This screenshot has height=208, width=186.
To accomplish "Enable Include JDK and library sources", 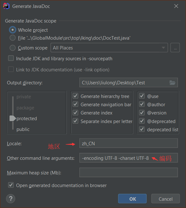I will pyautogui.click(x=11, y=58).
